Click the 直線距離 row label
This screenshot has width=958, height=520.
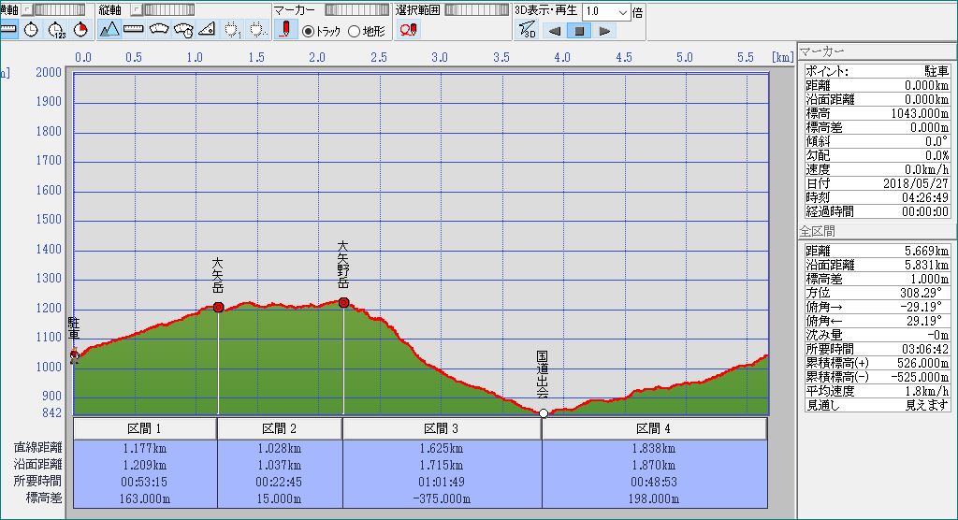pyautogui.click(x=37, y=448)
